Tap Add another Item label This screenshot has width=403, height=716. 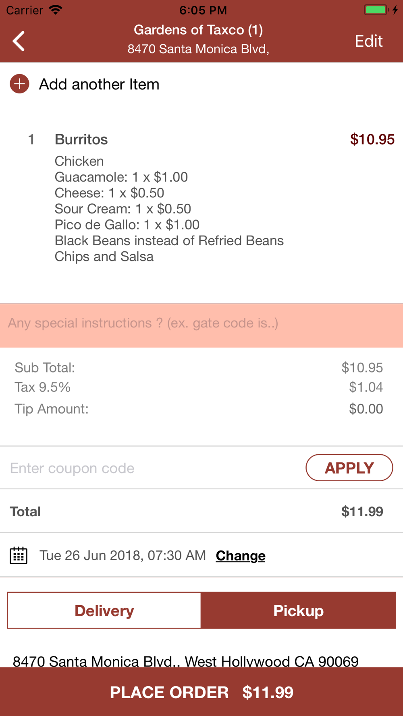click(x=99, y=84)
